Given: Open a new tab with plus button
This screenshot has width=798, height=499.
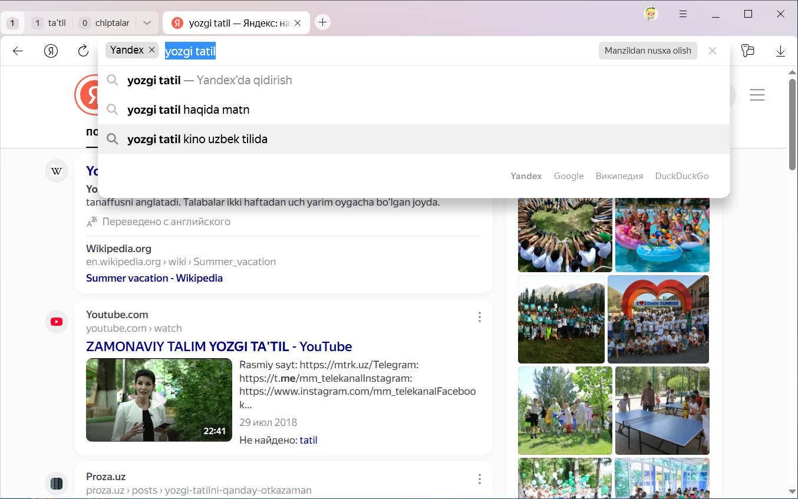Looking at the screenshot, I should (322, 23).
